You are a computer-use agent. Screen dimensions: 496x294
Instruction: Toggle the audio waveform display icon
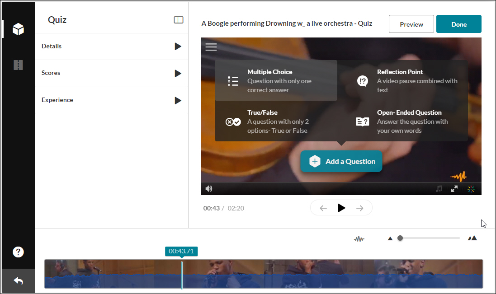359,239
